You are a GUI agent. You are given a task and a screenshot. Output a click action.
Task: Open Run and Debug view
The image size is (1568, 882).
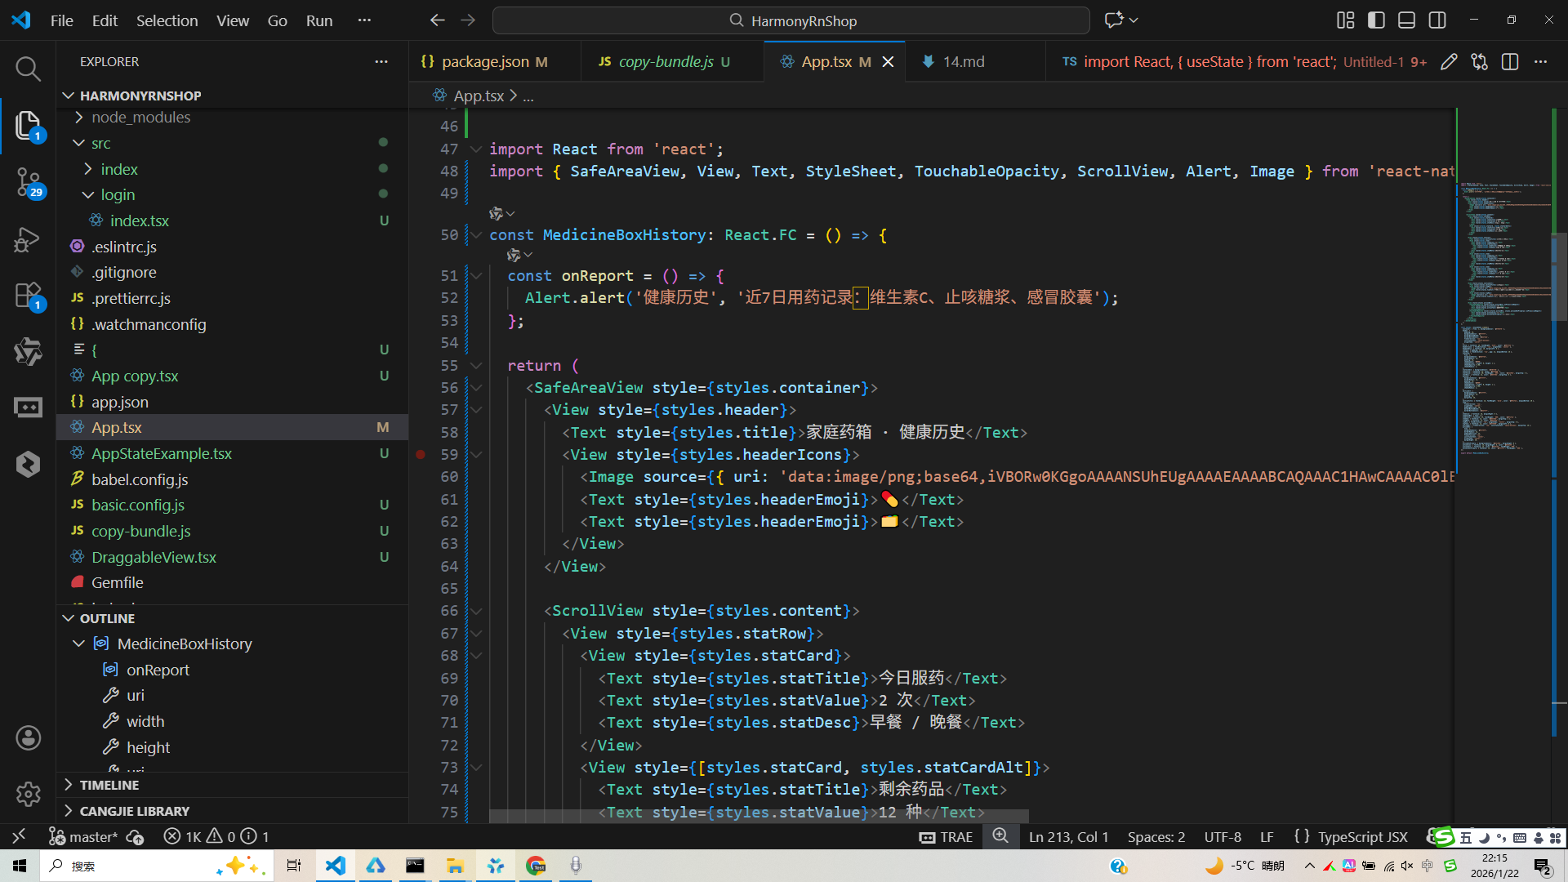(28, 239)
